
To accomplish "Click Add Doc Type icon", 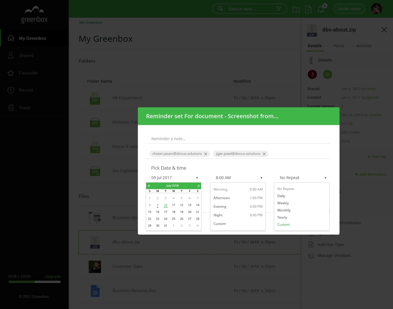I will (x=311, y=245).
